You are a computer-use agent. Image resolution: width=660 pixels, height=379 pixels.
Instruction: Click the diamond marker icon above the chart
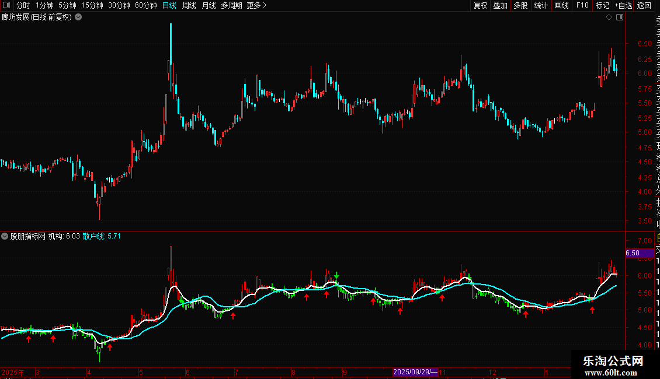(x=609, y=17)
